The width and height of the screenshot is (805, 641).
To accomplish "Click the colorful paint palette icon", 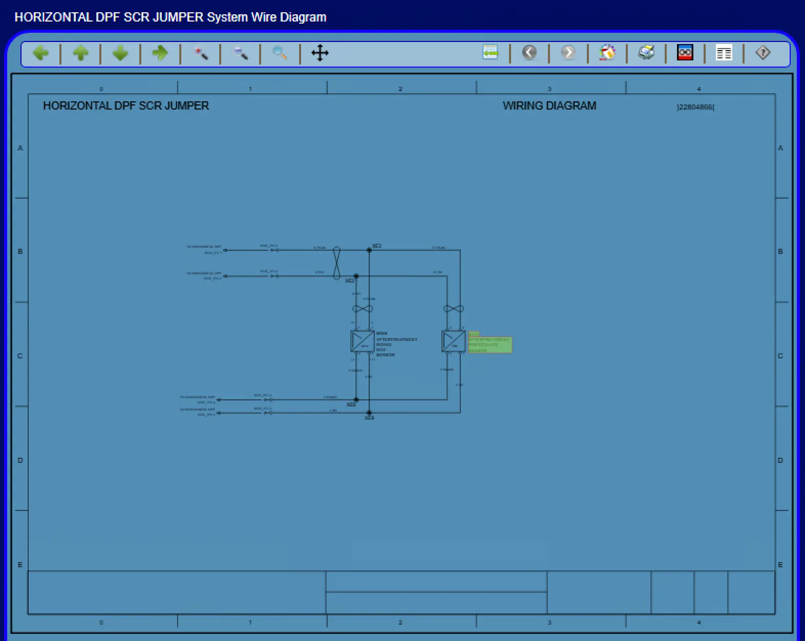I will click(607, 52).
